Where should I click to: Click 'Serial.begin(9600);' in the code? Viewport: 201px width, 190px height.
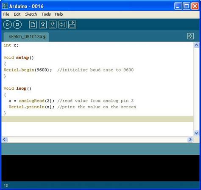pyautogui.click(x=28, y=70)
